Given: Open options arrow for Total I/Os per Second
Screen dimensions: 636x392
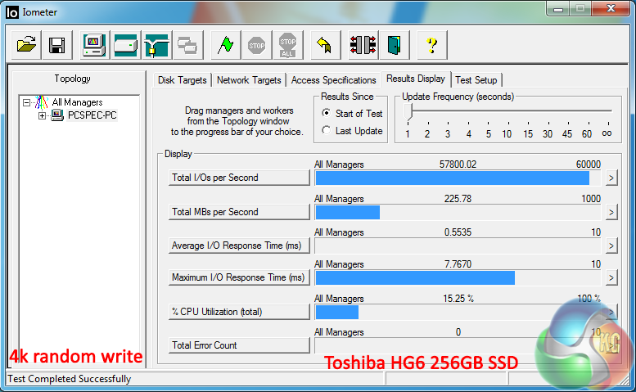Looking at the screenshot, I should 611,178.
